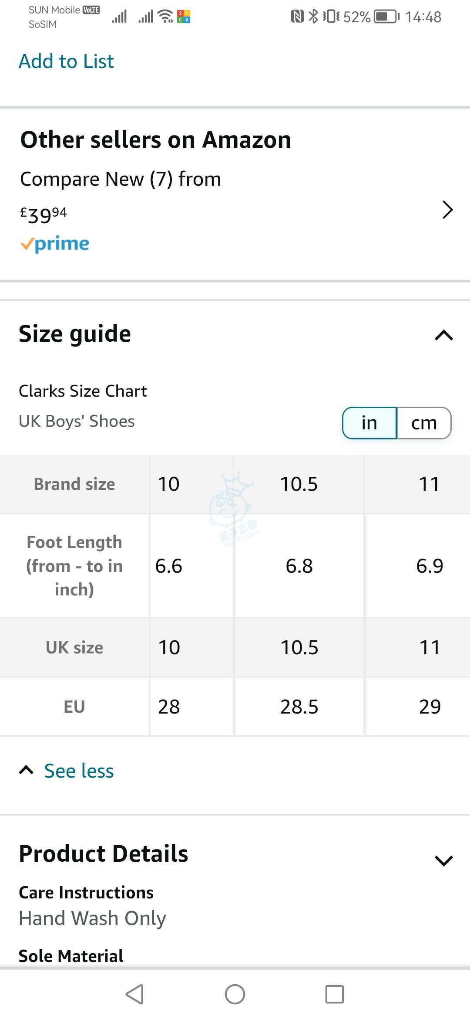Tap the EU size 28.5 cell
The image size is (470, 1020).
pyautogui.click(x=299, y=707)
